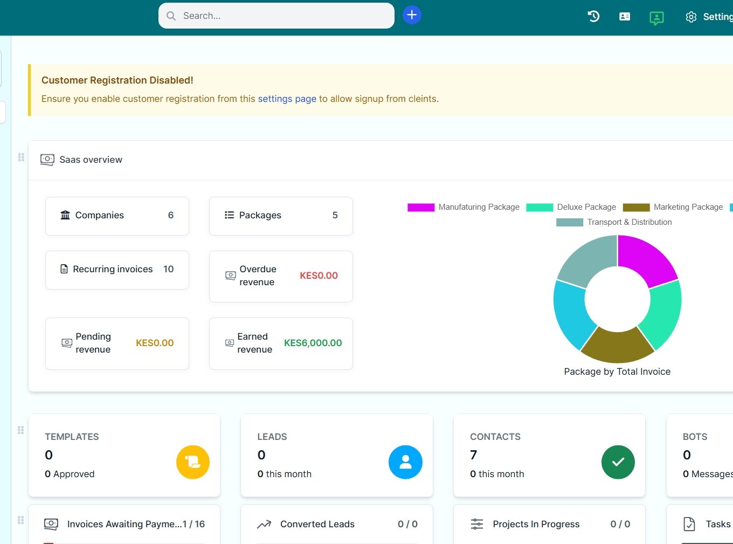This screenshot has width=733, height=544.
Task: Click the blue plus quick-add button
Action: coord(412,15)
